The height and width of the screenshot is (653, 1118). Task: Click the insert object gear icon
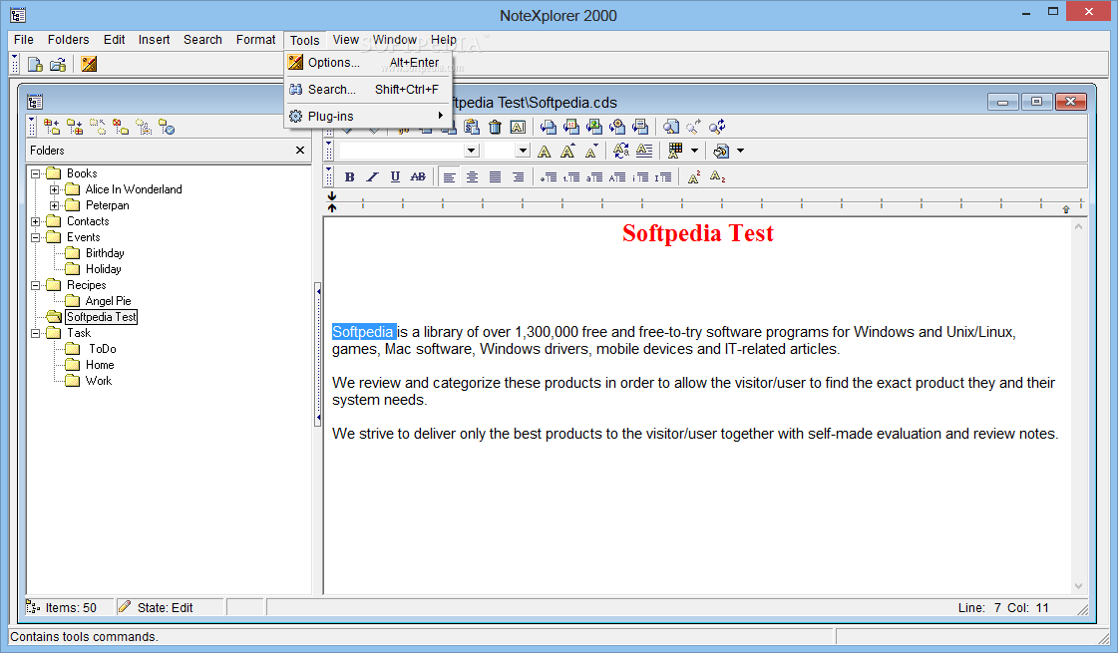point(617,127)
